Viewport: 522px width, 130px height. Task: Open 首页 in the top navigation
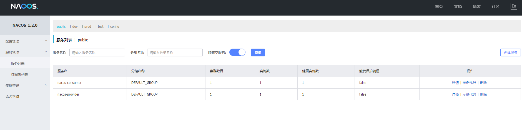click(439, 6)
